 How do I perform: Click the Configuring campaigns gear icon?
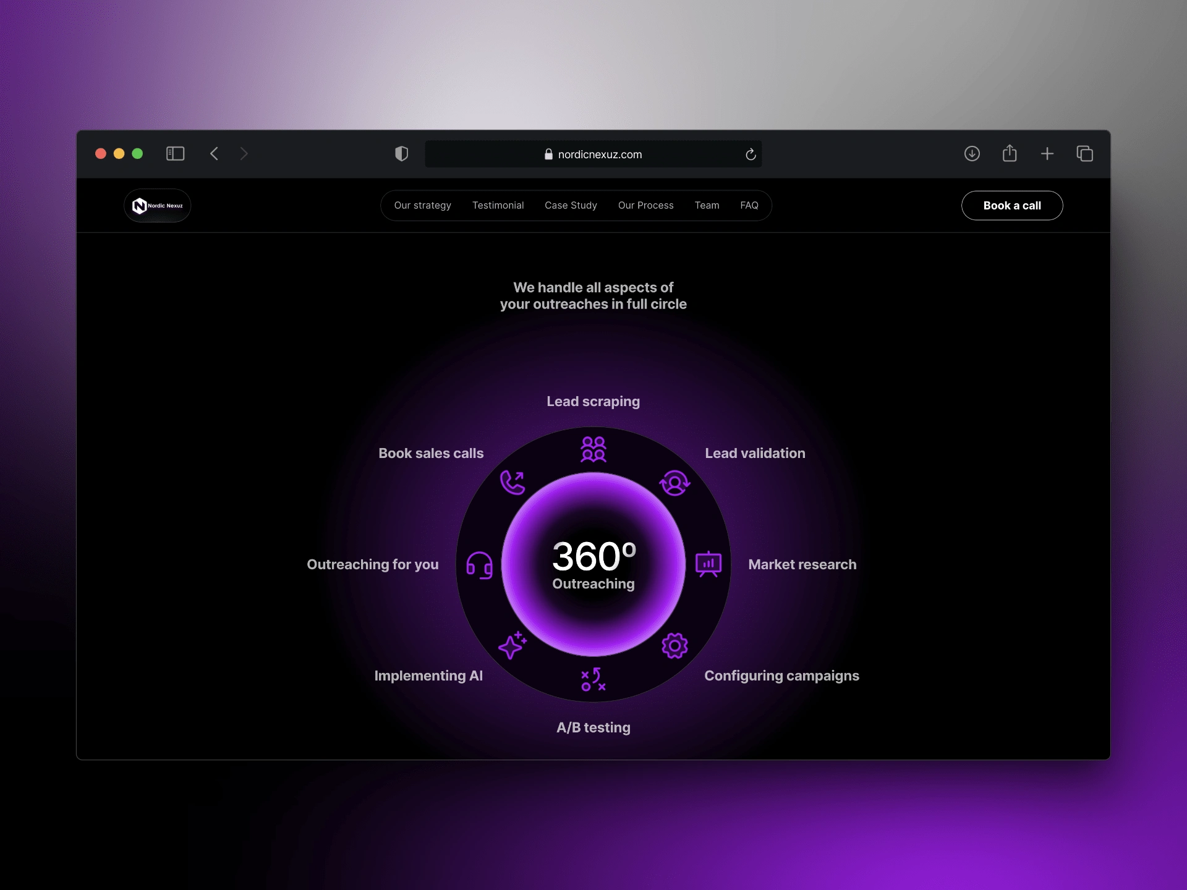click(674, 646)
